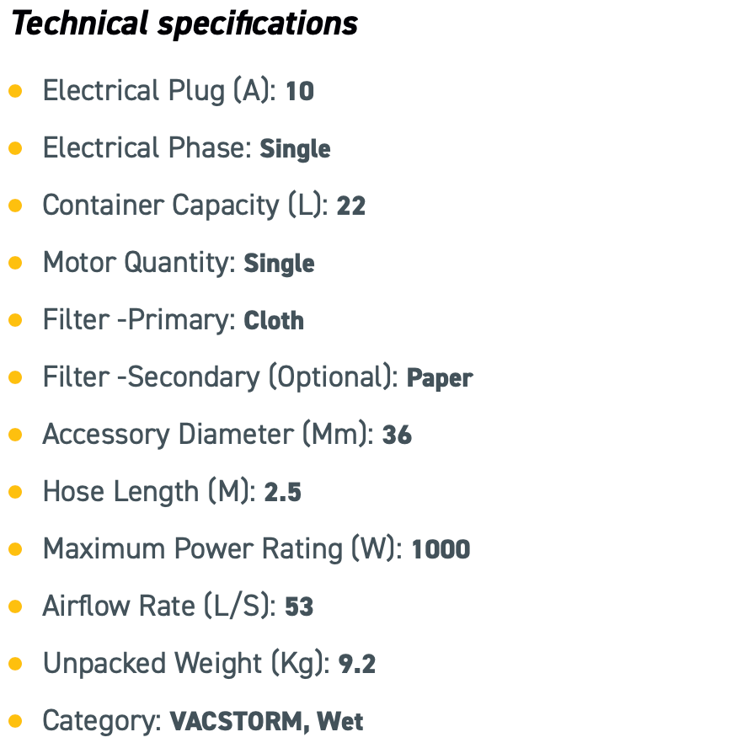Image resolution: width=748 pixels, height=748 pixels.
Task: Click the bullet next to Category
Action: [15, 721]
